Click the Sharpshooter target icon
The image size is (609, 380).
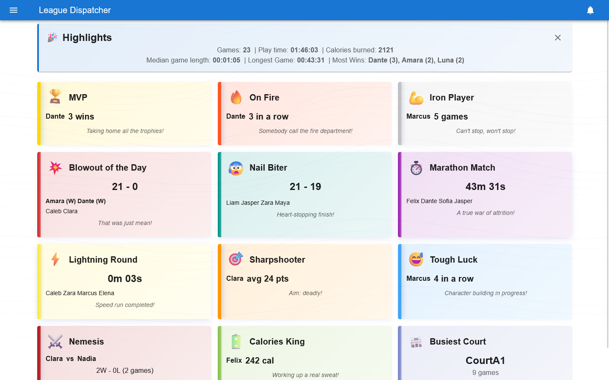point(236,259)
